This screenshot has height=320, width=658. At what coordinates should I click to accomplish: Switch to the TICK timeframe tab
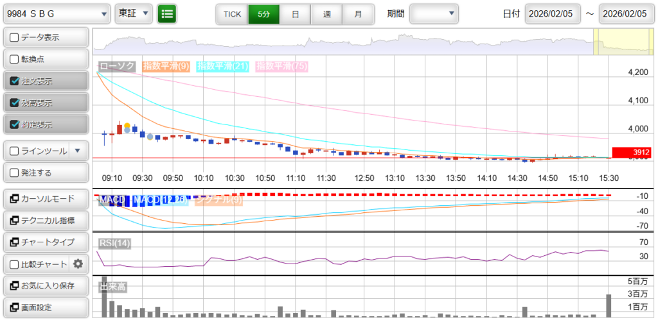coord(231,13)
